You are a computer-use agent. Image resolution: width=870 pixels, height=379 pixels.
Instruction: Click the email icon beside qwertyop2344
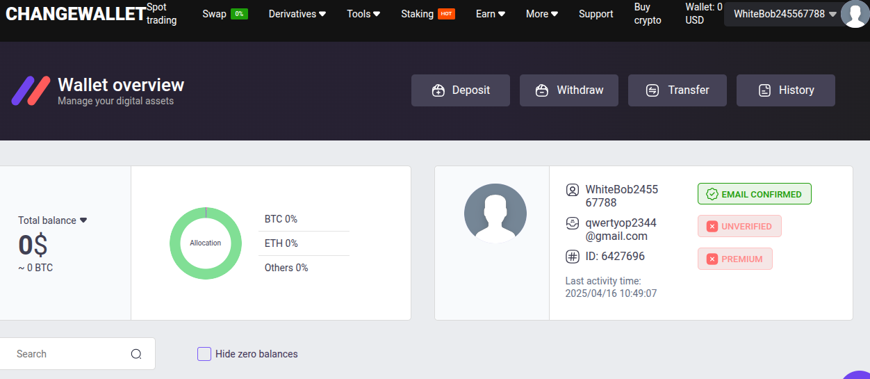(x=573, y=223)
